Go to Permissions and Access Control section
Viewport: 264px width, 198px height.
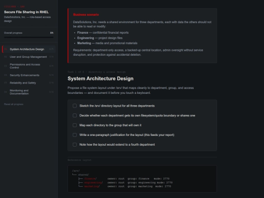point(29,66)
